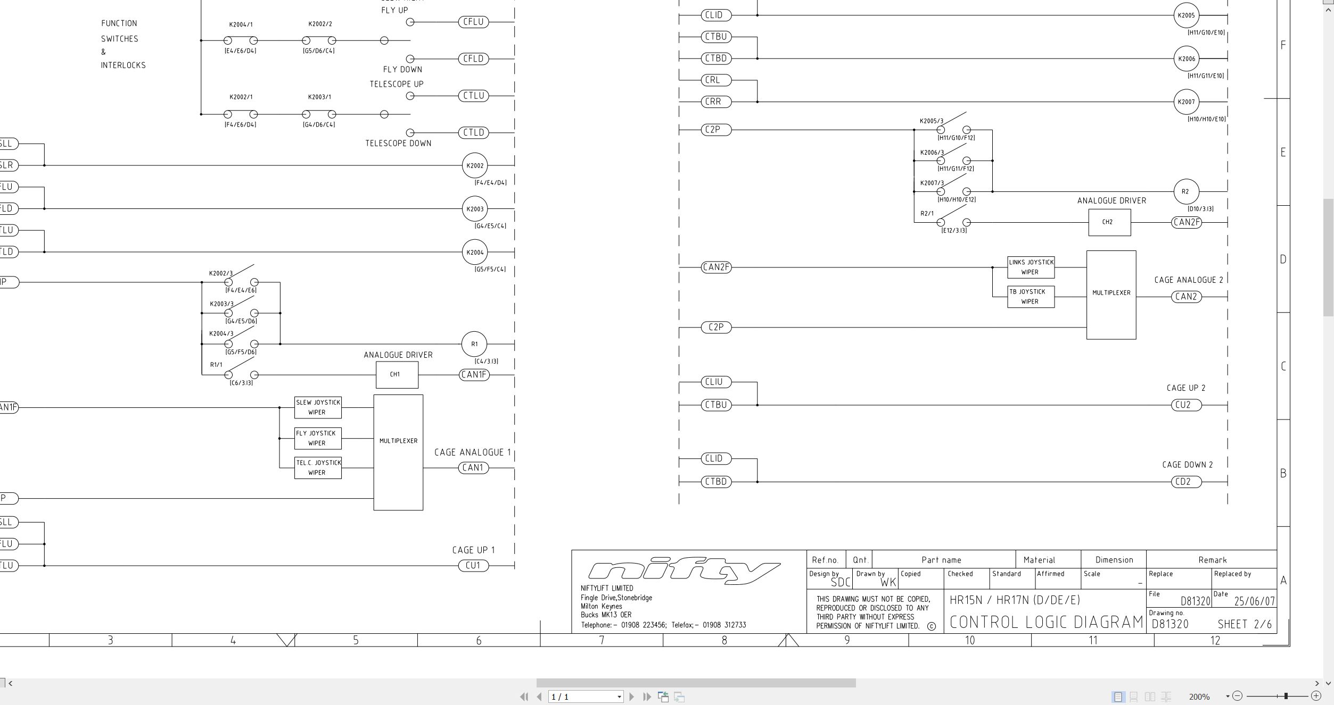Click the K2002 relay coil symbol
The width and height of the screenshot is (1334, 705).
click(475, 166)
